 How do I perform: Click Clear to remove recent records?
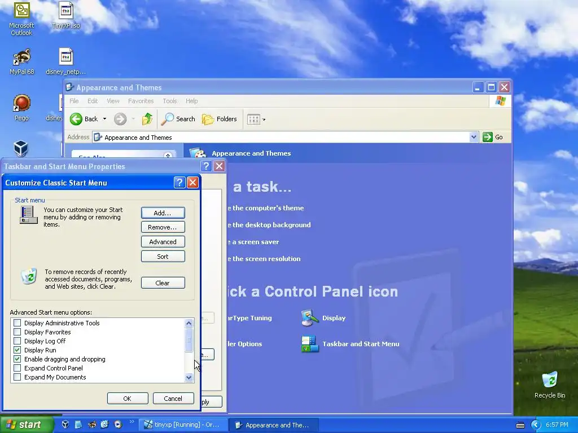click(163, 283)
